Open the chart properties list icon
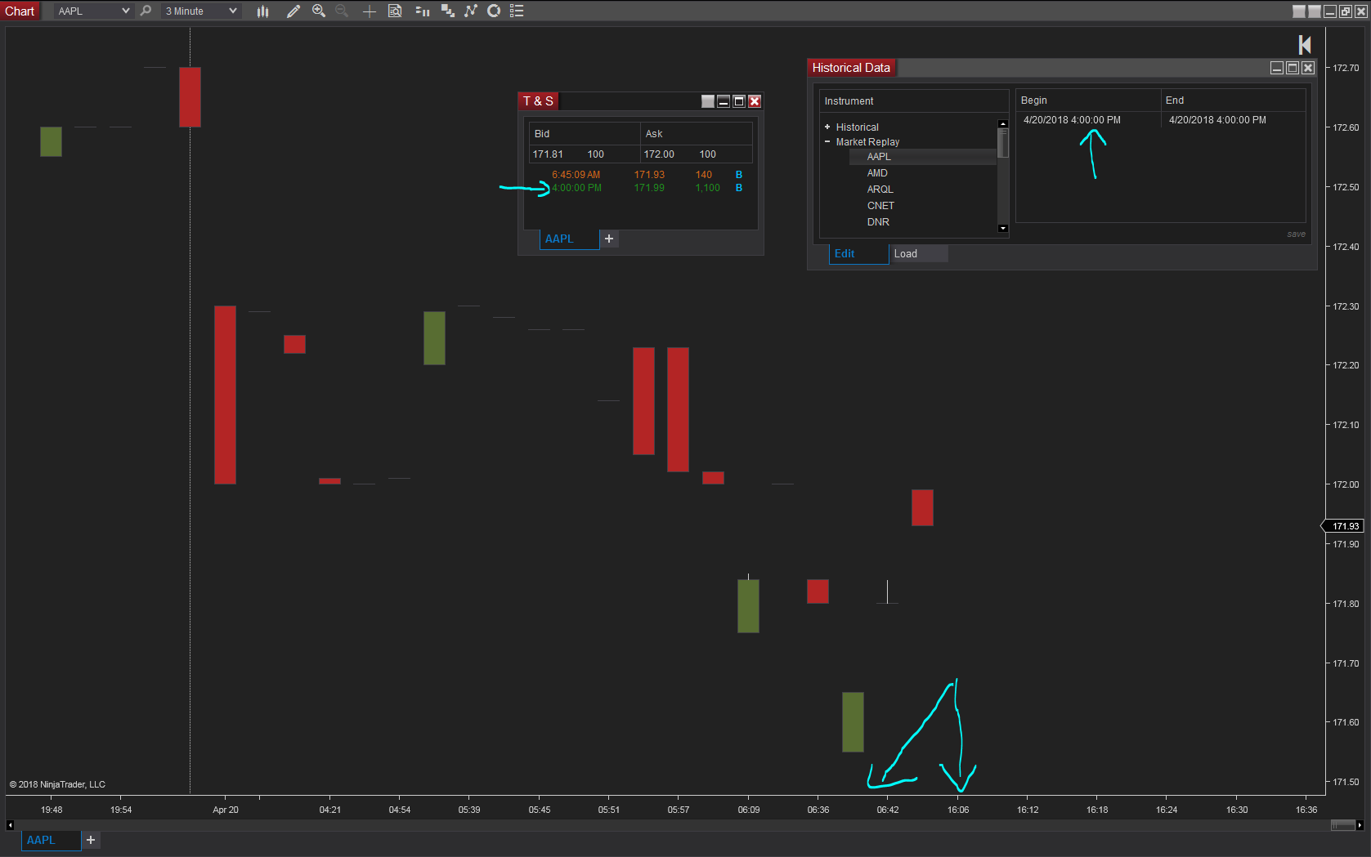The image size is (1371, 857). coord(517,11)
